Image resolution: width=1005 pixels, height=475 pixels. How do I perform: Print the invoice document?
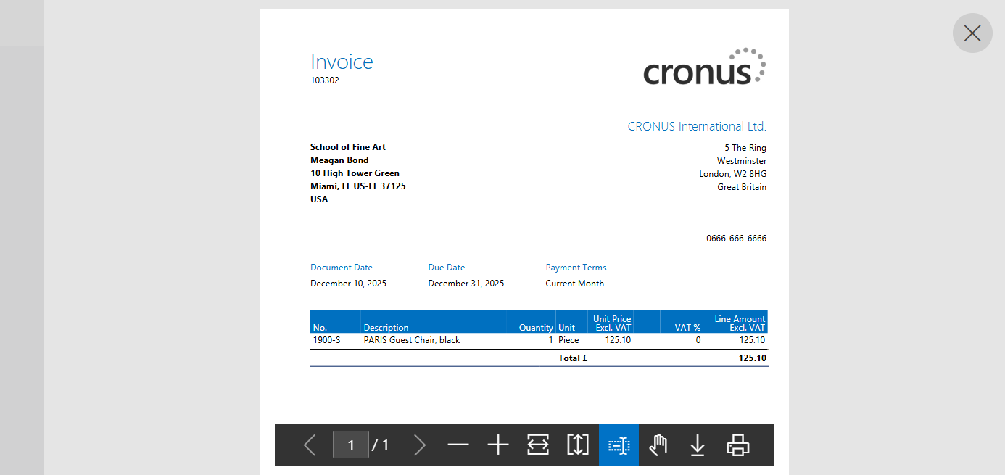click(x=737, y=445)
